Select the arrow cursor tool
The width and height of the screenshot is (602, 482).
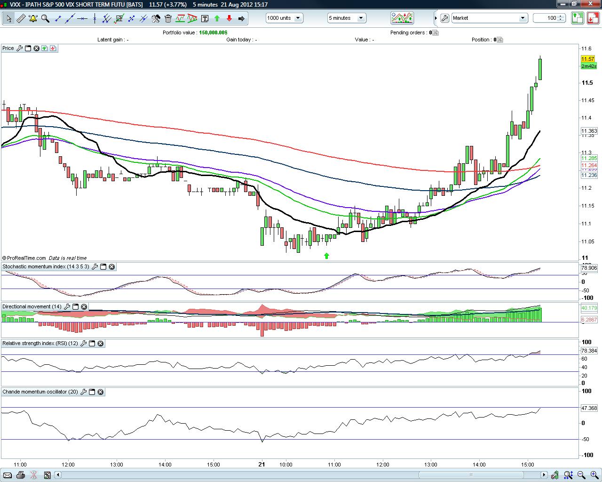[x=8, y=18]
